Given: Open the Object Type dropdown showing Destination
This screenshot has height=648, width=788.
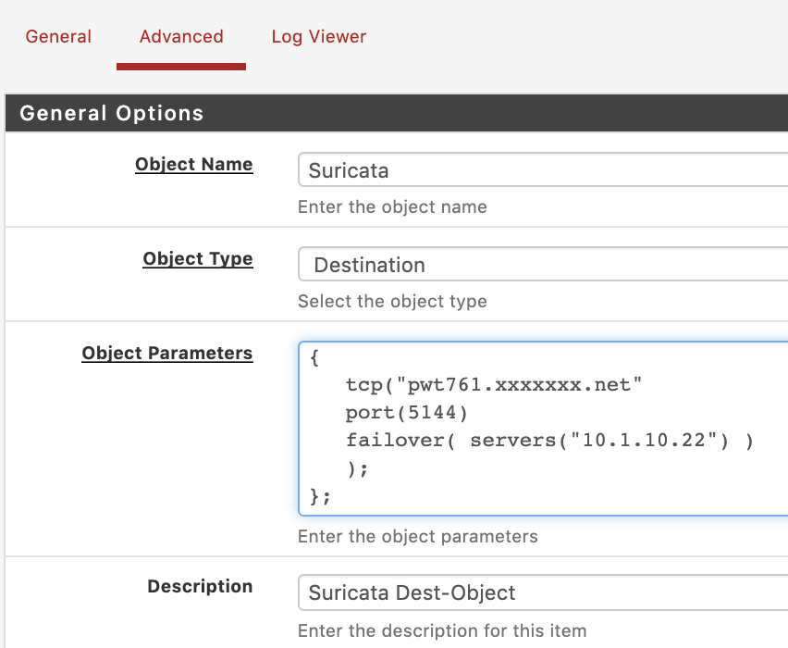Looking at the screenshot, I should click(x=543, y=265).
